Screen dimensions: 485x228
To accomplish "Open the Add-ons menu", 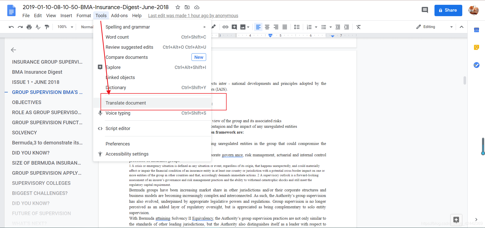I will coord(119,16).
